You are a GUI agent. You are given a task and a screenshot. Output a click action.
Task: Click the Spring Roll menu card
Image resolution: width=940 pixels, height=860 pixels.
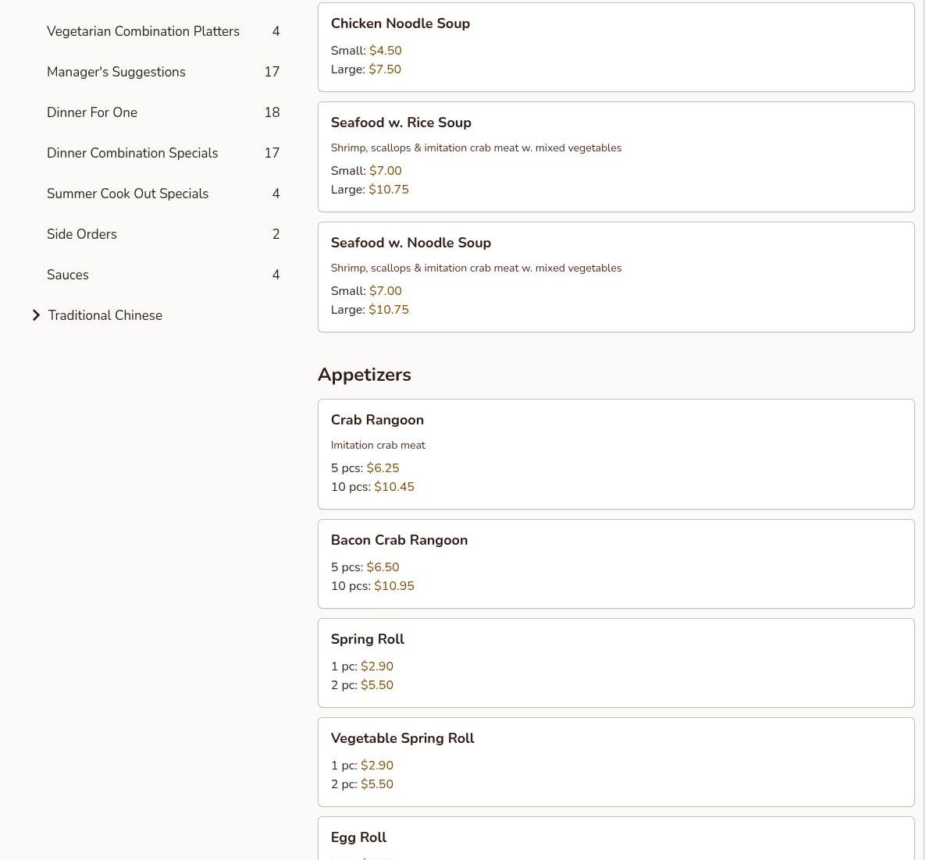pyautogui.click(x=615, y=662)
